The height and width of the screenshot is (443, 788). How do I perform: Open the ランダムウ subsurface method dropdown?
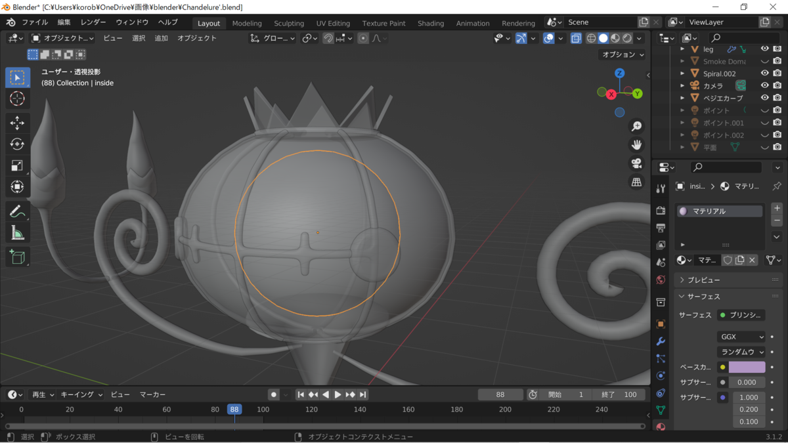[741, 352]
